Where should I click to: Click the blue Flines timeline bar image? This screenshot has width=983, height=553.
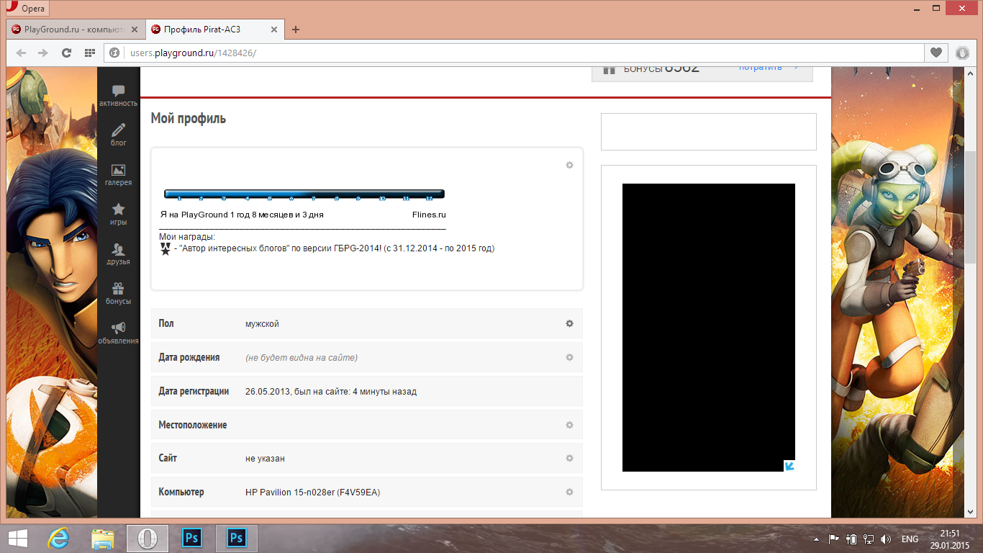[304, 194]
